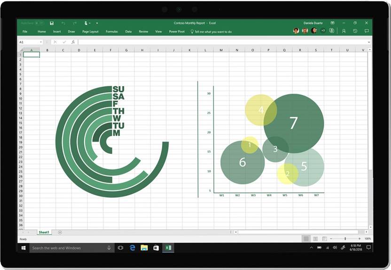Expand the formula bar with chevron

[369, 42]
